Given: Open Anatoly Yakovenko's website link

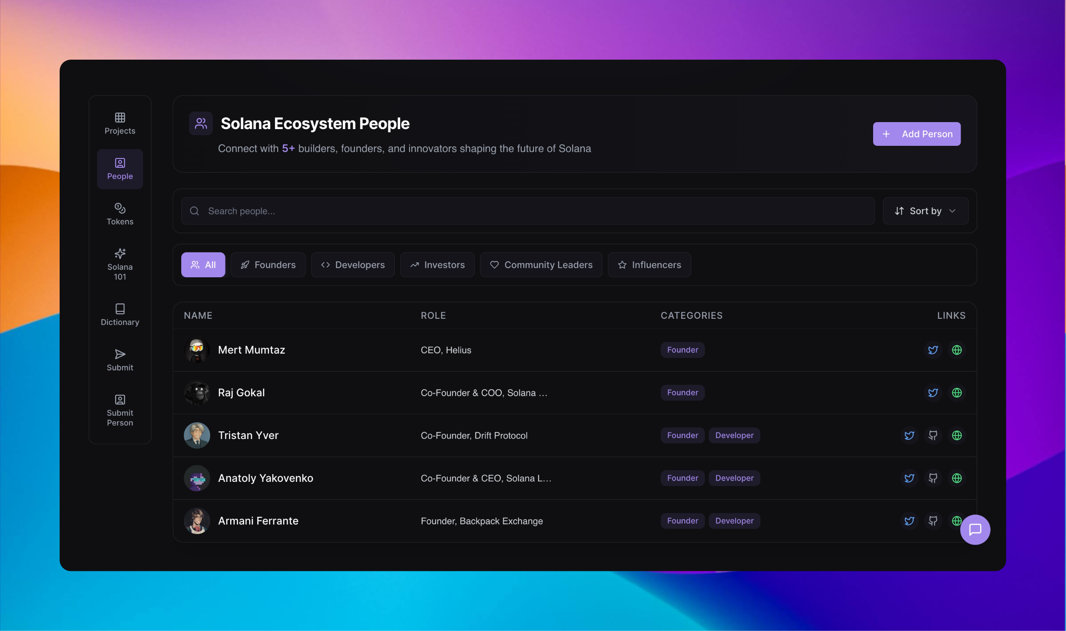Looking at the screenshot, I should [x=957, y=478].
